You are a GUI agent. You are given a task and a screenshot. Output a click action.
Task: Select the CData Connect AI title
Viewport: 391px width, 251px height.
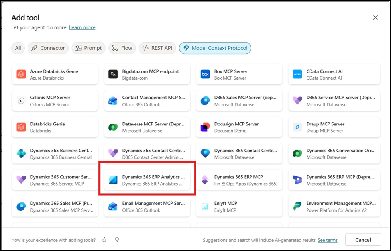324,71
